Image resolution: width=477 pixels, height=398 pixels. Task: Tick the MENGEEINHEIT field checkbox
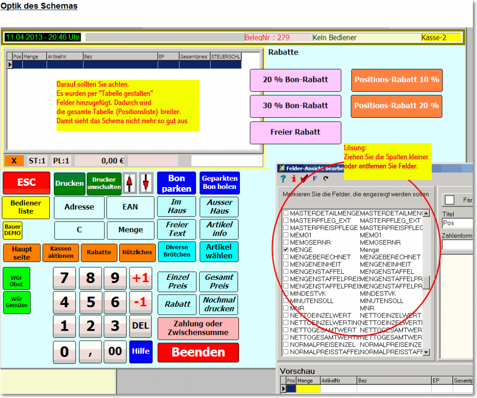[286, 264]
